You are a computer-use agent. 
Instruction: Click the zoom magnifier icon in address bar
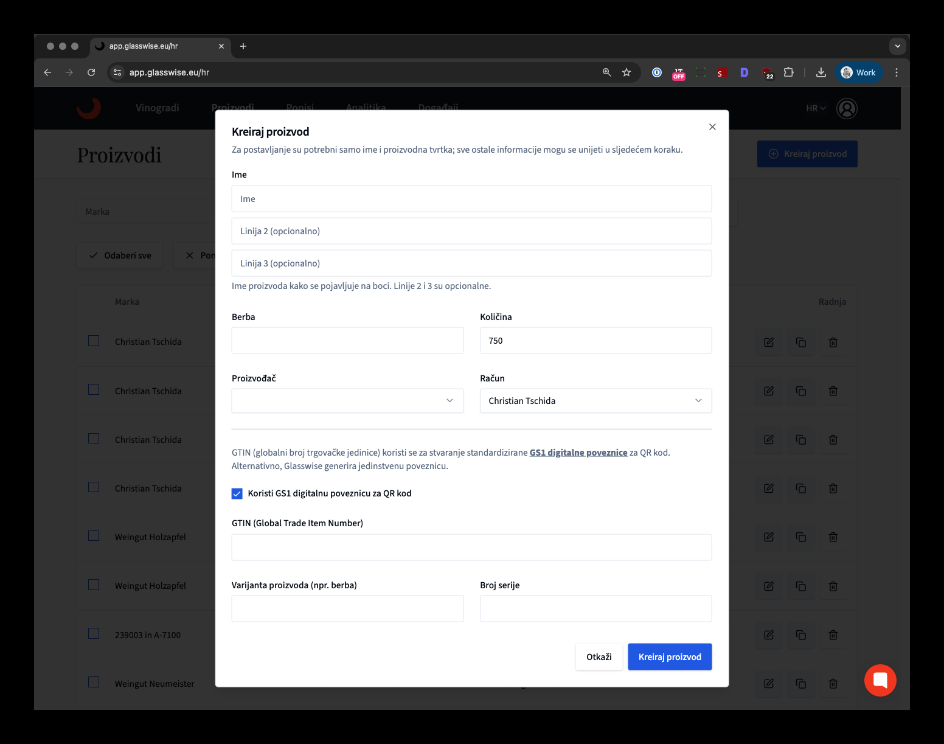(606, 72)
